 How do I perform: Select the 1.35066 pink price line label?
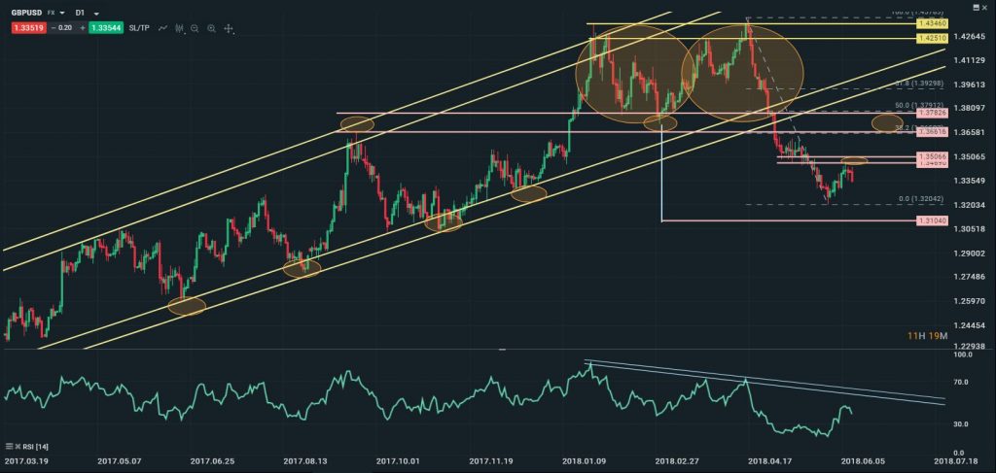[x=932, y=156]
